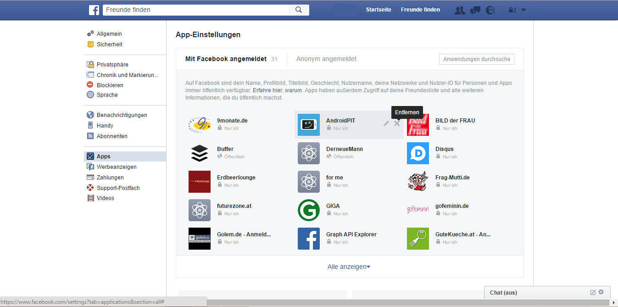Edit AndroidPIT settings with pencil icon
This screenshot has height=307, width=618.
[386, 123]
